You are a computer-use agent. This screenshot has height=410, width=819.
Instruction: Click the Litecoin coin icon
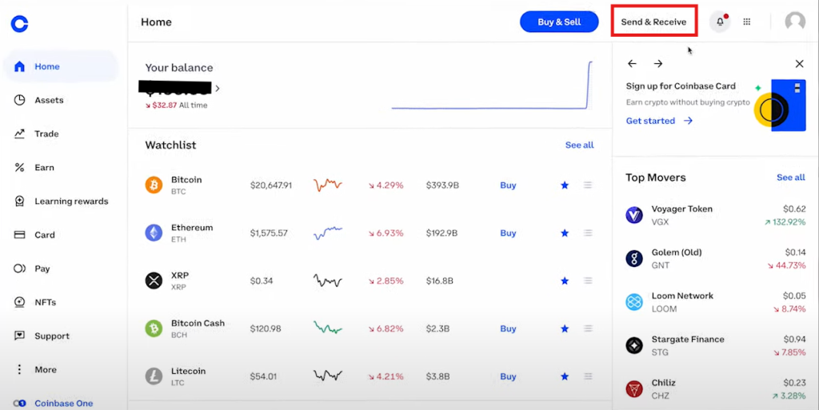coord(154,376)
